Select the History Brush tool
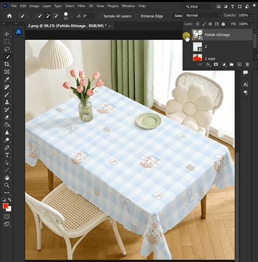 pyautogui.click(x=7, y=110)
